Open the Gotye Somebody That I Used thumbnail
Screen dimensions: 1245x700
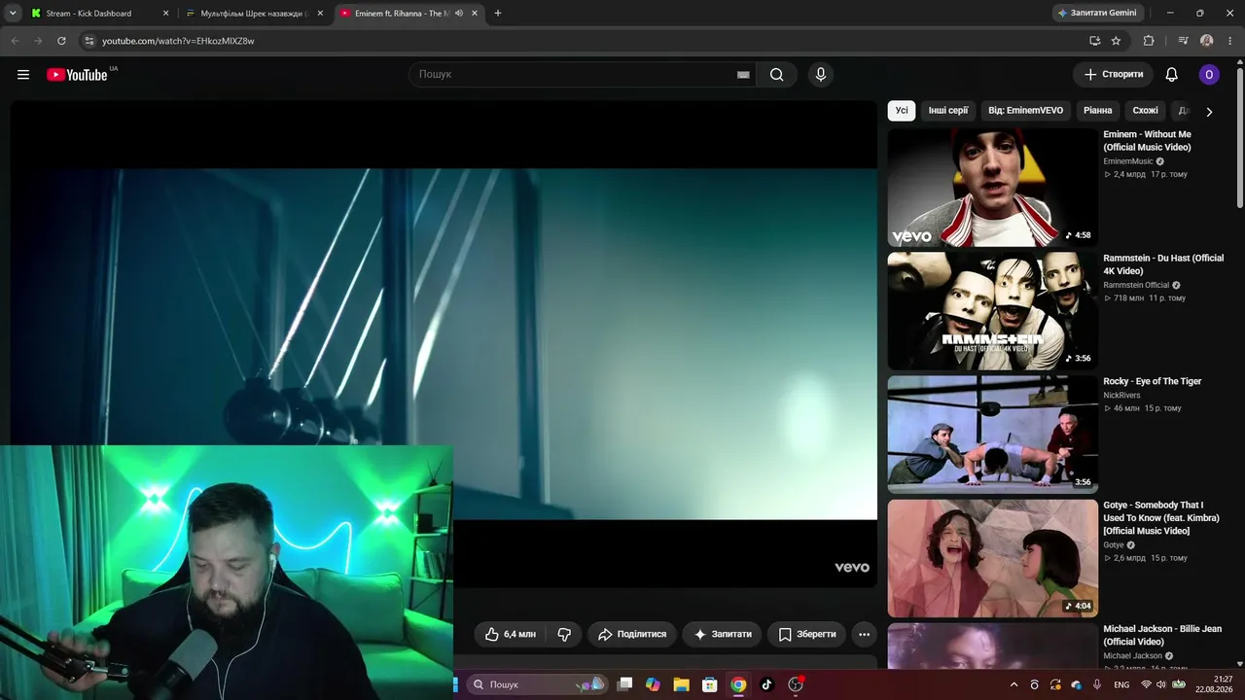click(992, 558)
